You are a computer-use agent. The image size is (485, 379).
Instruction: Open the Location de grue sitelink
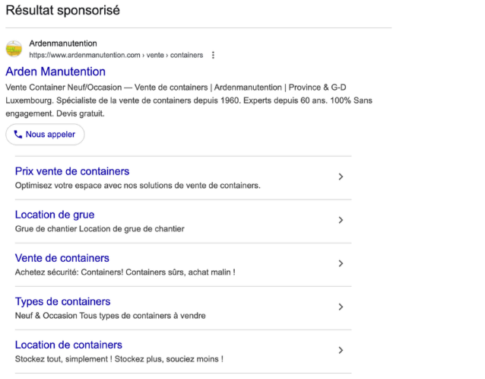pos(55,215)
